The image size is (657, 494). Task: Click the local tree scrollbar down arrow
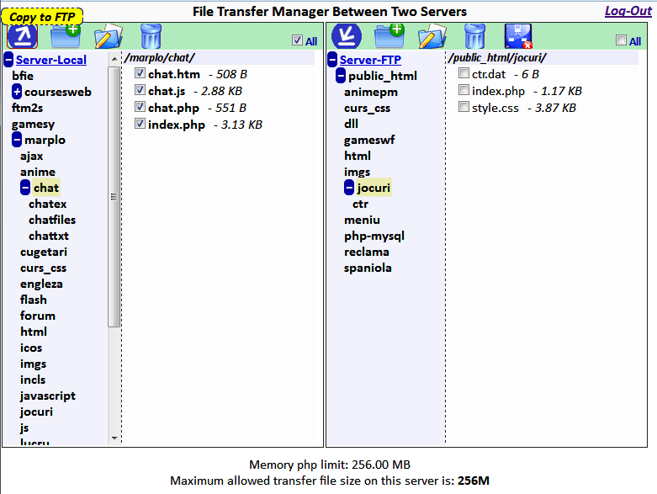[114, 438]
